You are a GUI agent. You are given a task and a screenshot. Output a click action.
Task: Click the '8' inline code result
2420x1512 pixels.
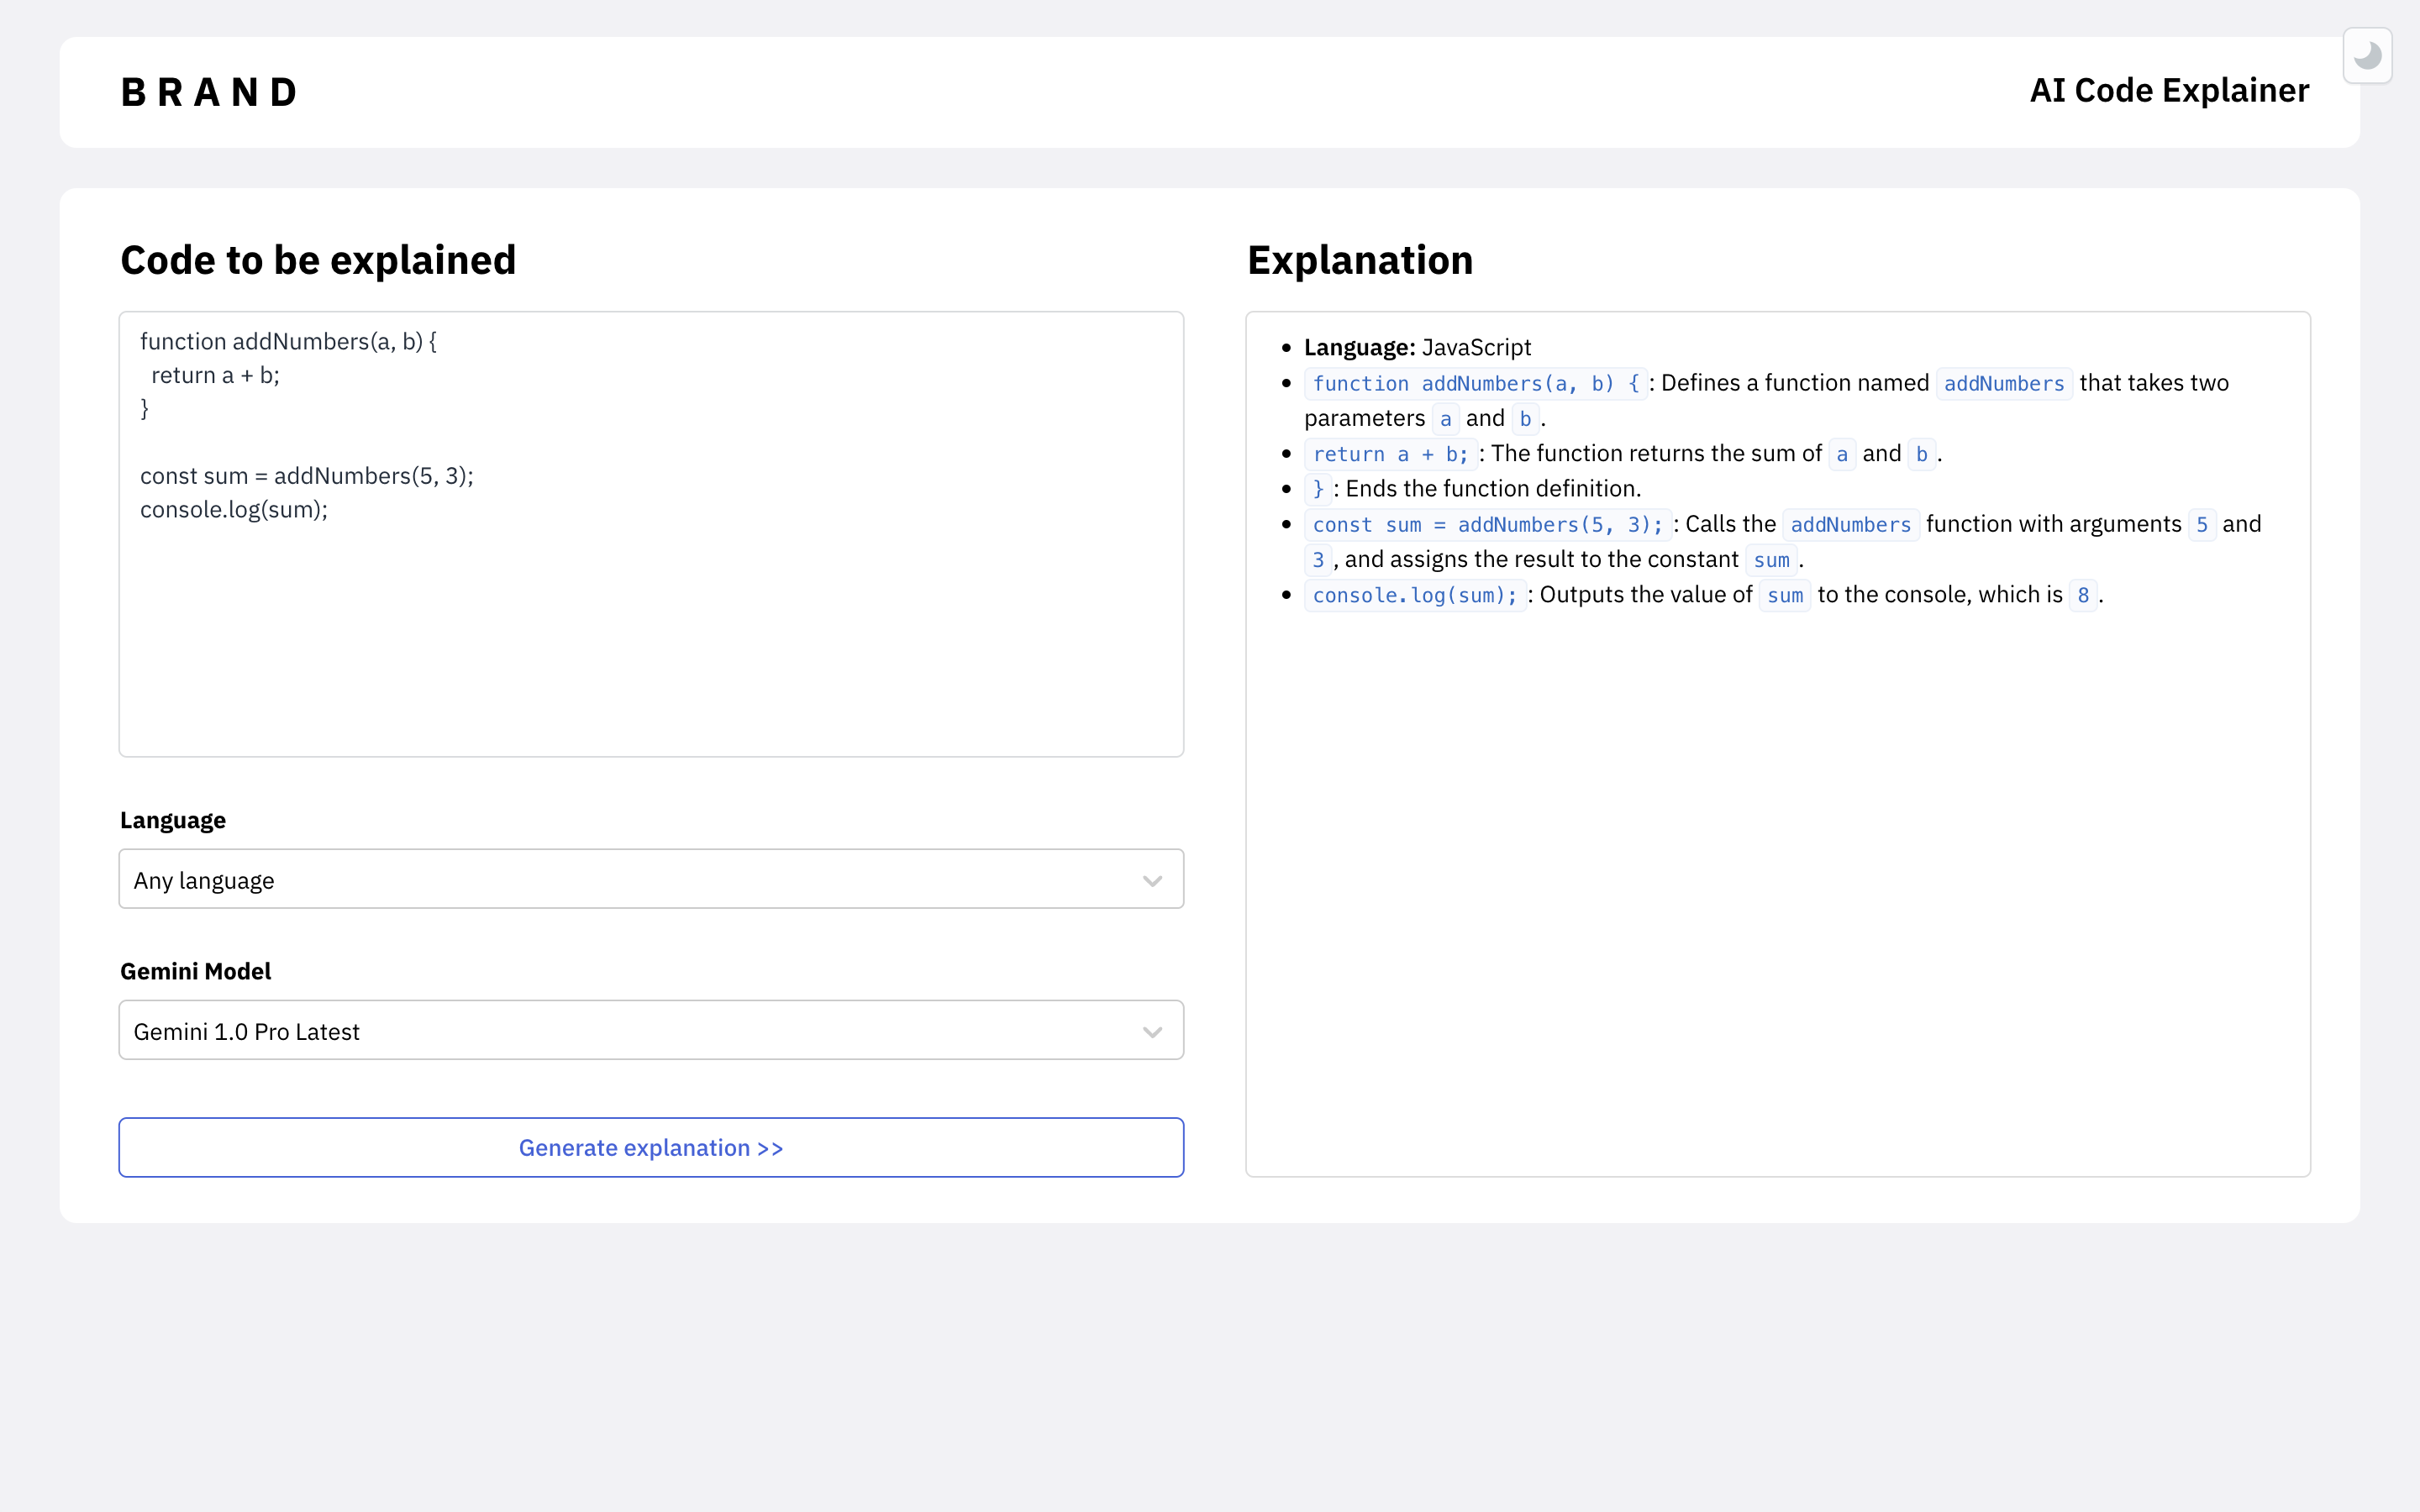(2082, 595)
